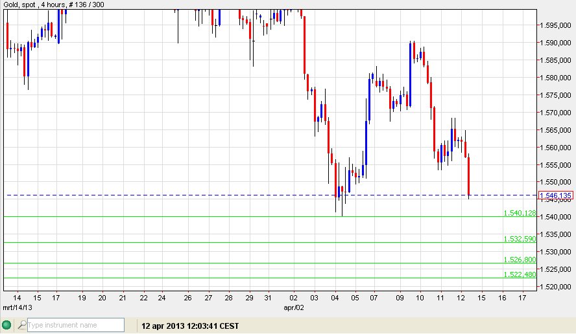Image resolution: width=576 pixels, height=334 pixels.
Task: Click the 1,520,000 price axis label
Action: click(x=556, y=286)
